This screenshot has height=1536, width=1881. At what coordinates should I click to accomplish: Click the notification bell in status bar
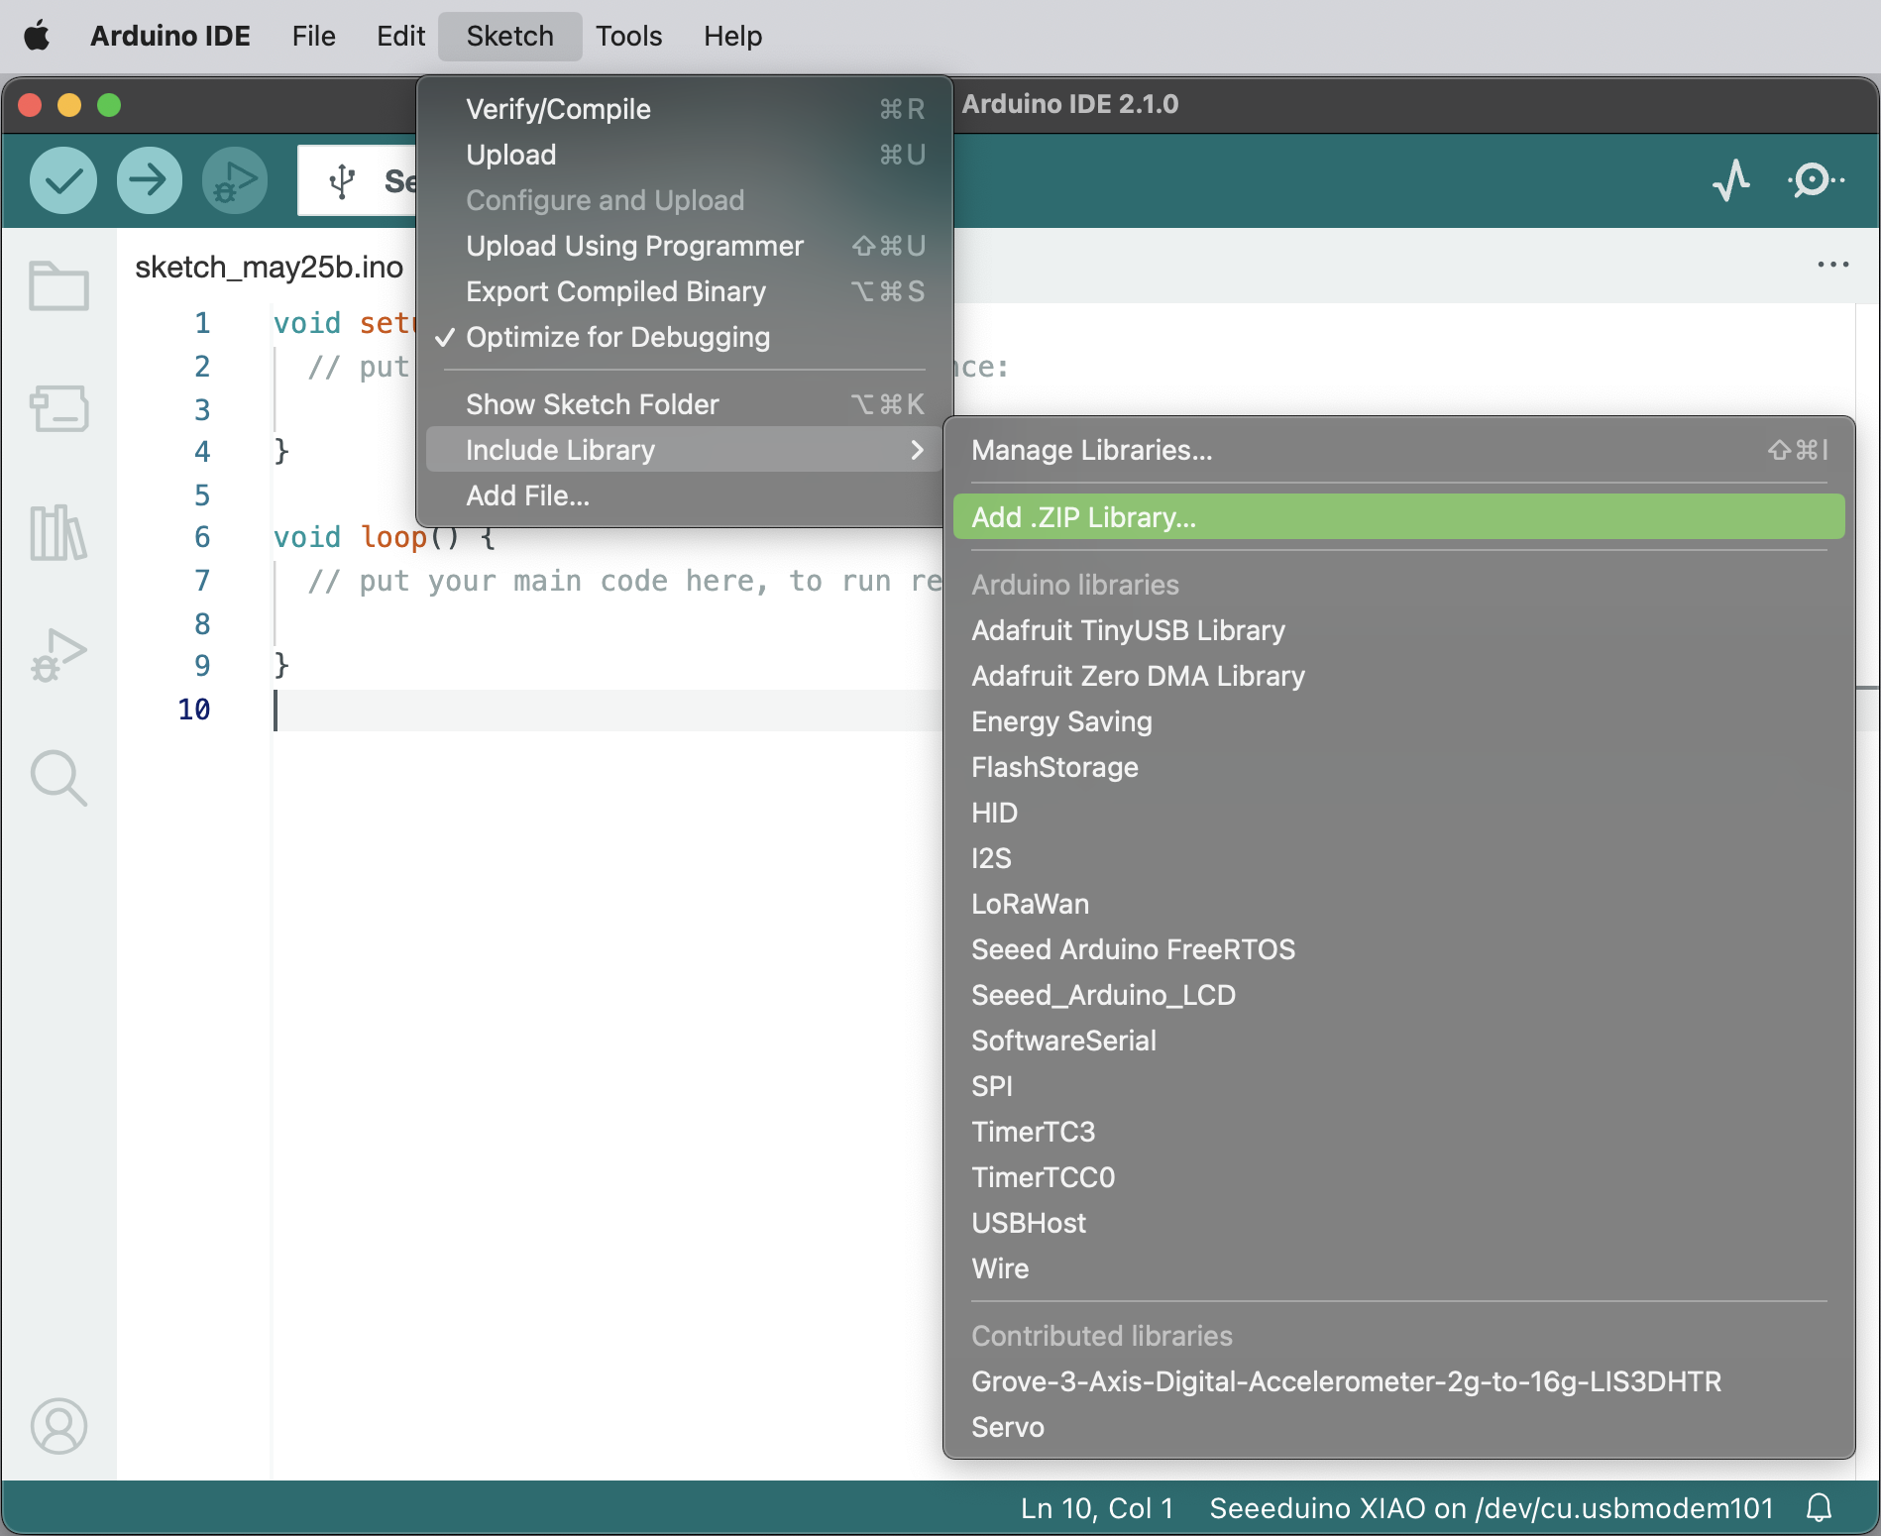[x=1820, y=1508]
